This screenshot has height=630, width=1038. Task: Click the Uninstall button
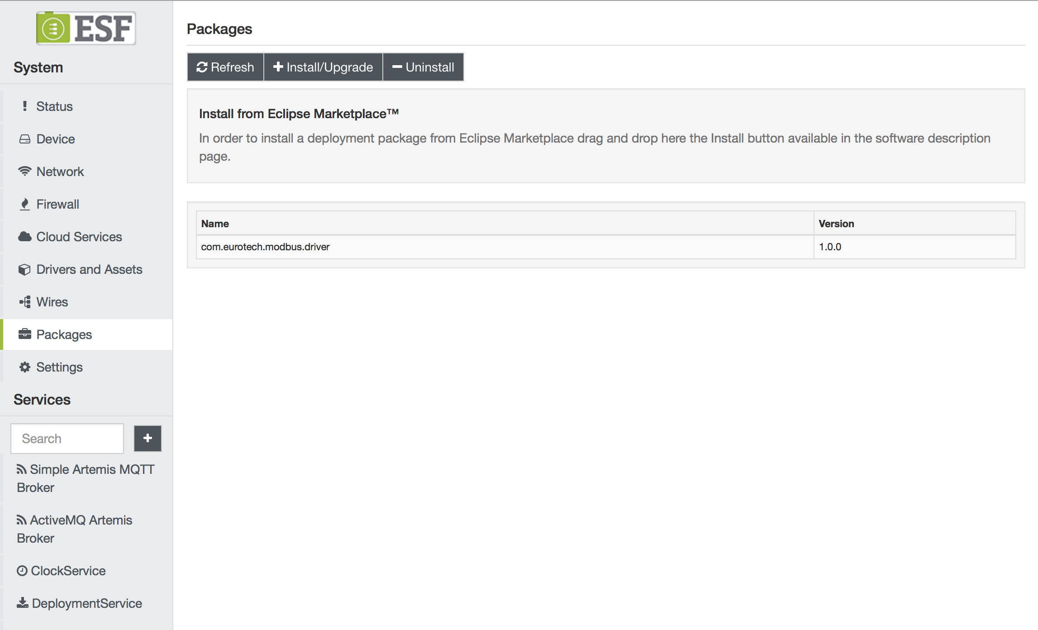(423, 67)
